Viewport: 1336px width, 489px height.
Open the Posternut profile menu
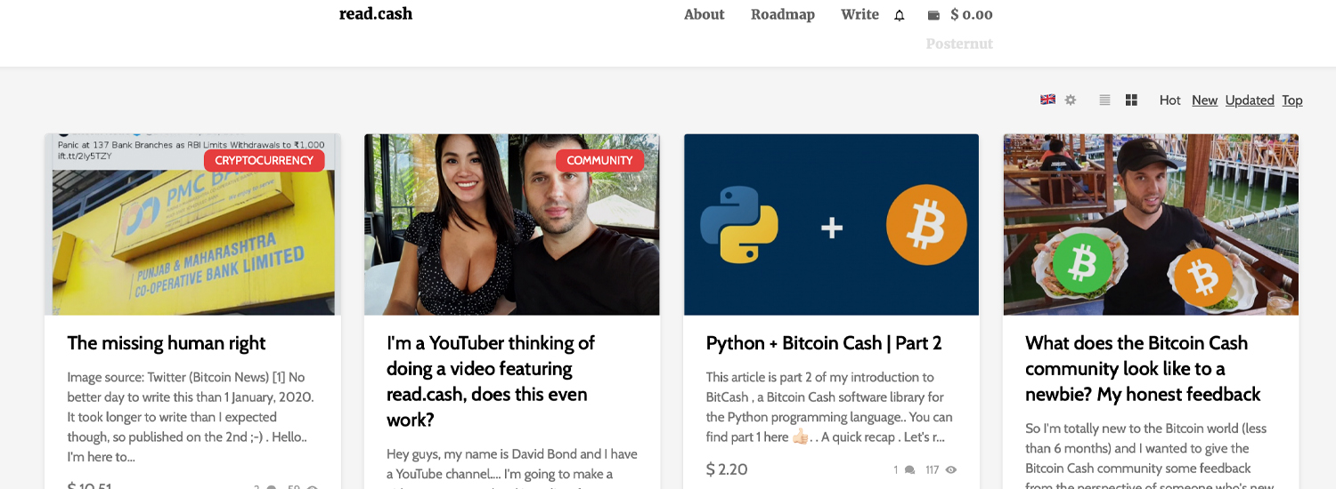[959, 44]
